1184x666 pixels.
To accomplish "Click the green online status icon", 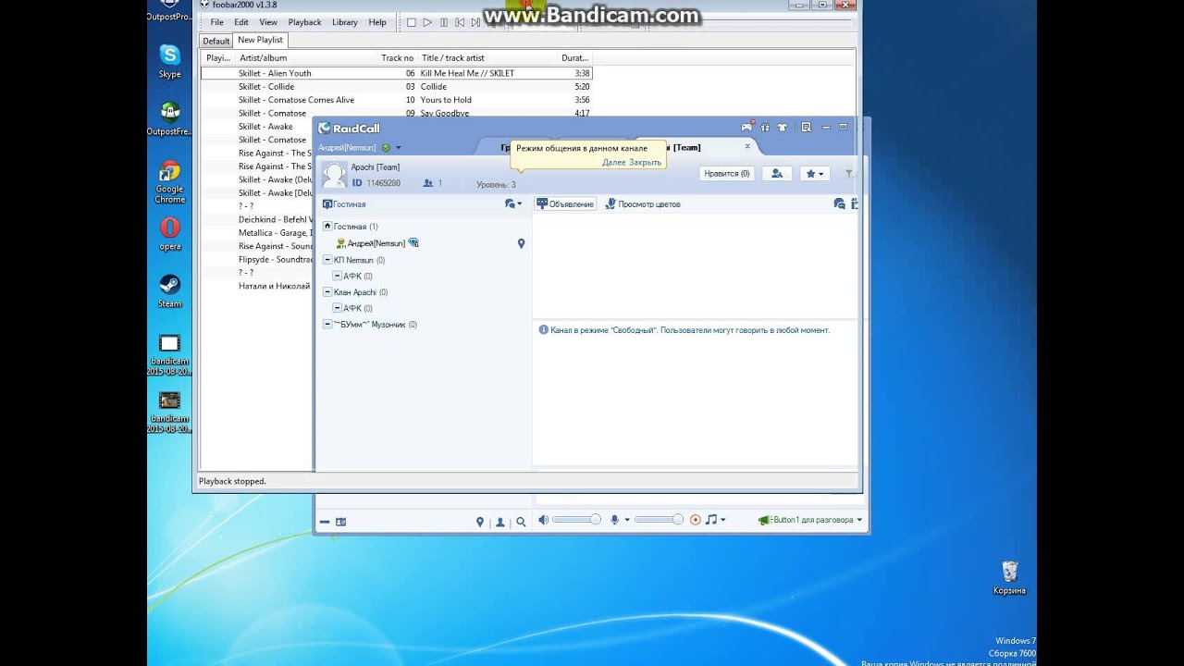I will click(x=386, y=147).
